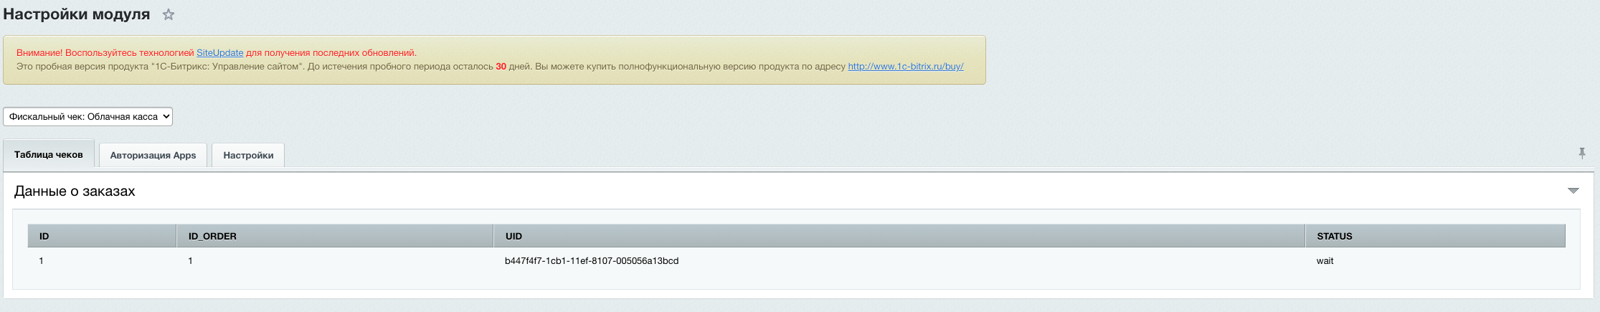Open the Фискальный чек module dropdown
Image resolution: width=1600 pixels, height=312 pixels.
coord(87,116)
